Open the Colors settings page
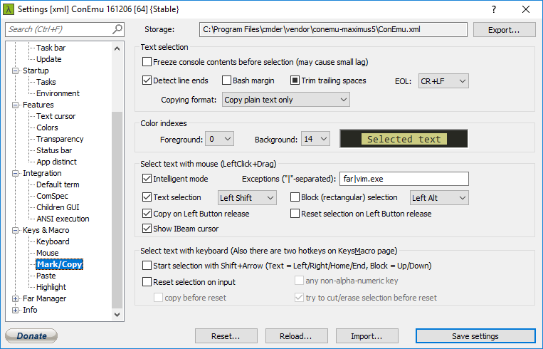The image size is (543, 349). pos(47,128)
